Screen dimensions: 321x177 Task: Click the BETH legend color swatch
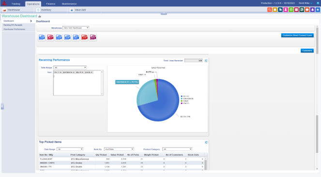182,96
